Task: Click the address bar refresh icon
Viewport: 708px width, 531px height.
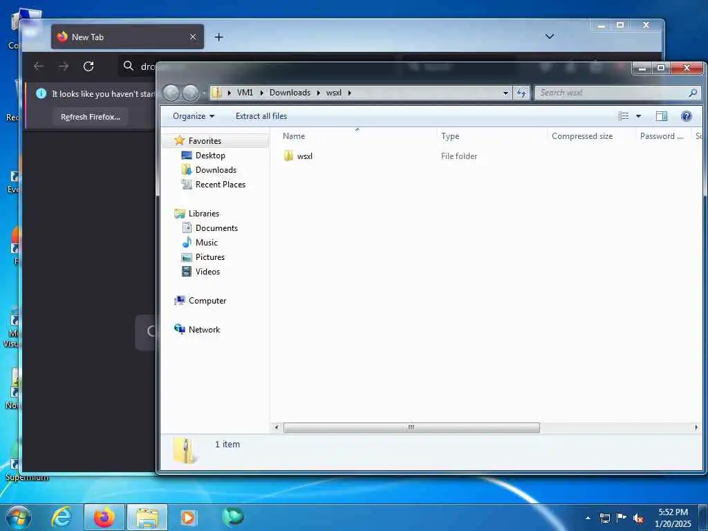Action: coord(521,93)
